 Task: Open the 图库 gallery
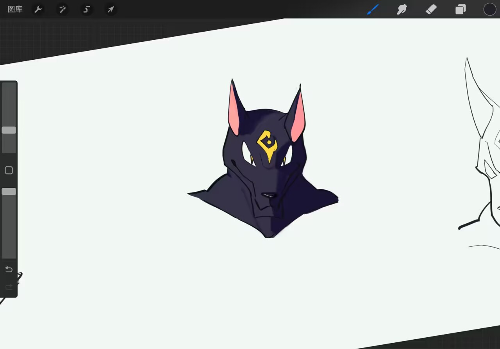pos(15,9)
